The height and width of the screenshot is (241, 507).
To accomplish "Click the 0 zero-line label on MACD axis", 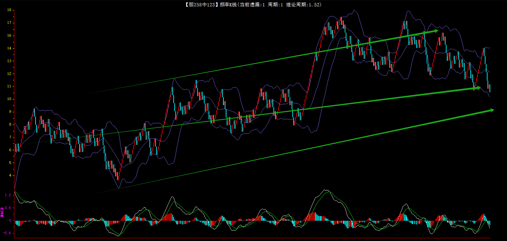I will click(x=10, y=221).
